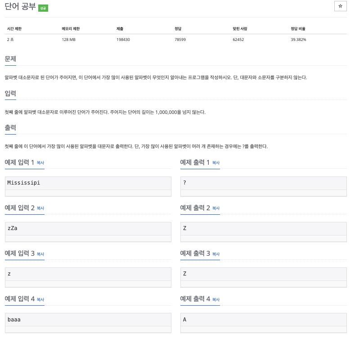Copy 예제 출력 1 using 복사 link

click(216, 163)
